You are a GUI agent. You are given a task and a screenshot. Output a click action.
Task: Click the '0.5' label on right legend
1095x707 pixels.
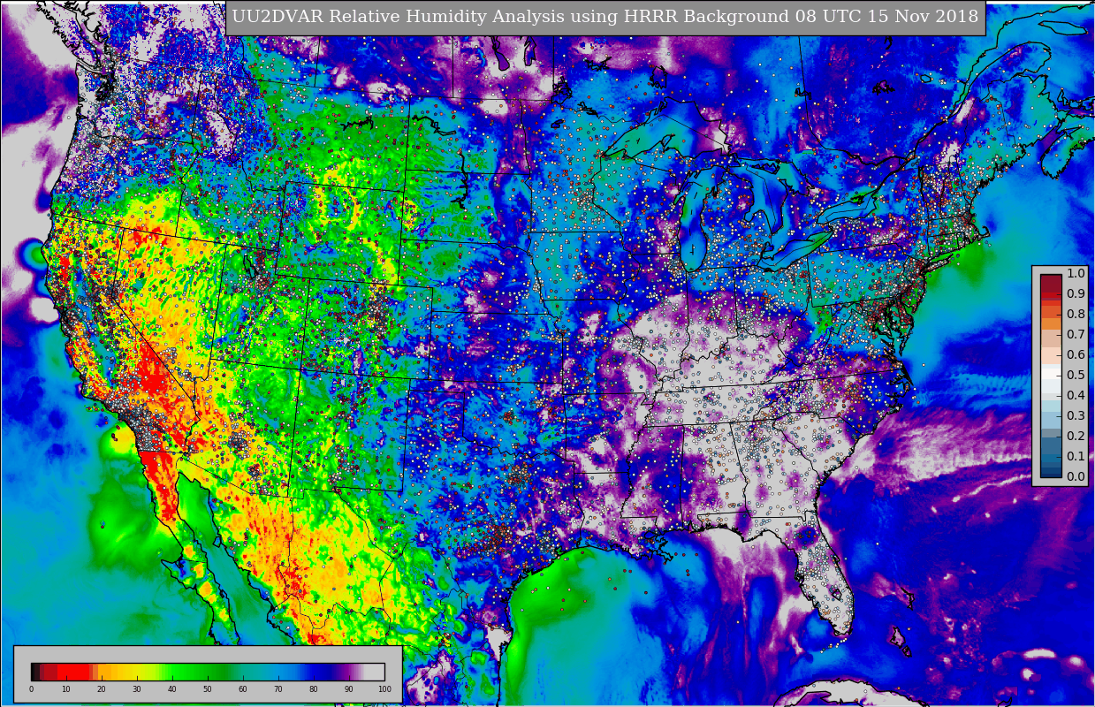point(1076,375)
